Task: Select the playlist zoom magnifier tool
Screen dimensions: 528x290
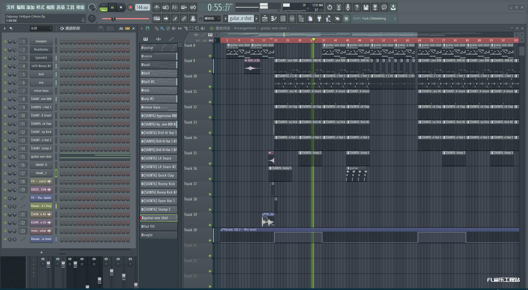Action: [x=197, y=28]
